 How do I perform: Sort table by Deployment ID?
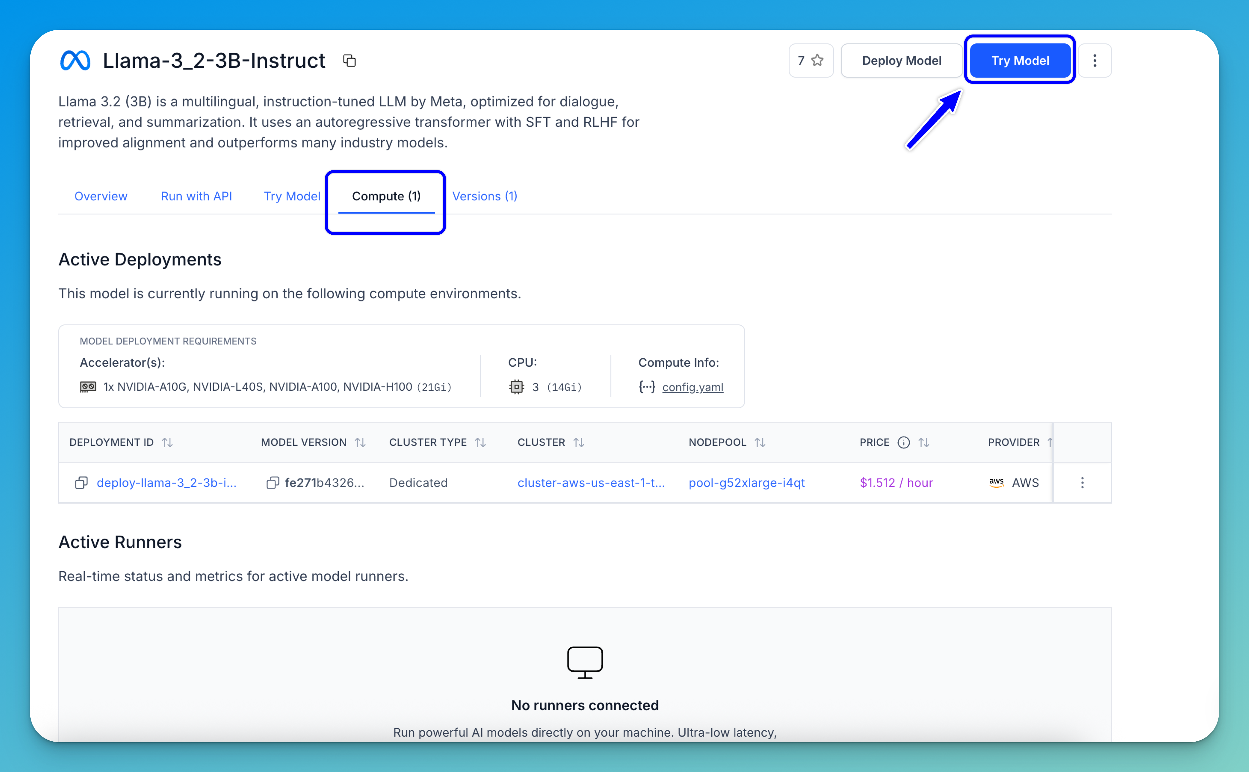click(x=167, y=442)
